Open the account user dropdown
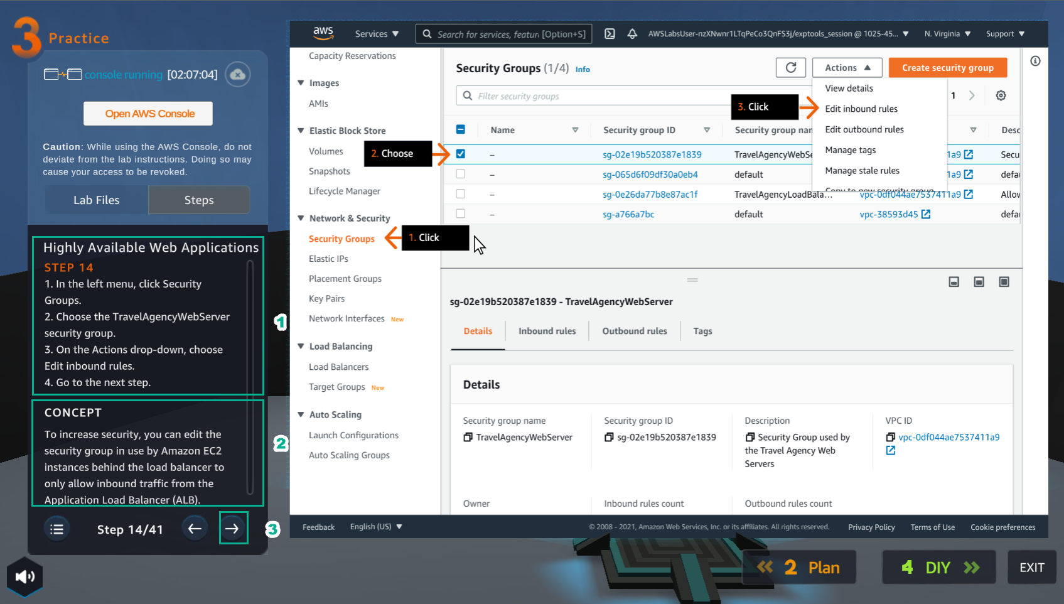Image resolution: width=1064 pixels, height=604 pixels. tap(778, 34)
